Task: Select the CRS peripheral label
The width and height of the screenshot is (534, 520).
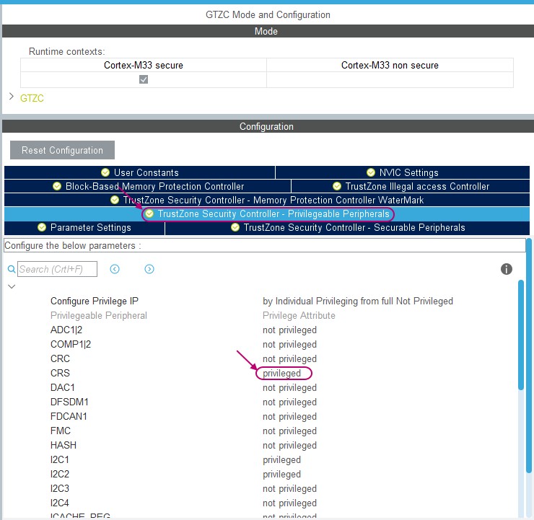Action: coord(60,374)
